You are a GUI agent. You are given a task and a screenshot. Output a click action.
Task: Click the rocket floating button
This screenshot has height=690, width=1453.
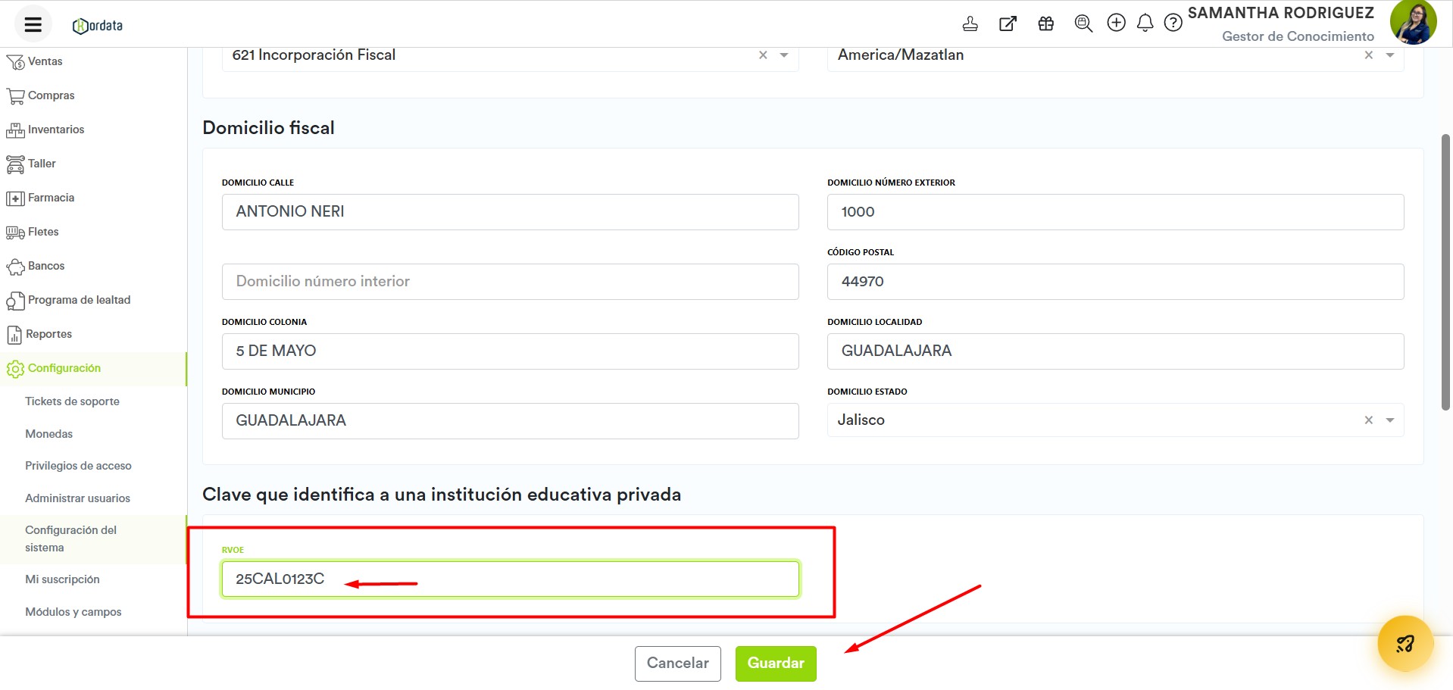coord(1405,644)
